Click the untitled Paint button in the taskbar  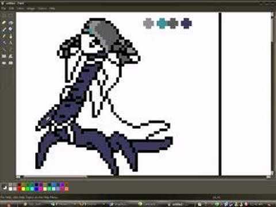[x=177, y=204]
